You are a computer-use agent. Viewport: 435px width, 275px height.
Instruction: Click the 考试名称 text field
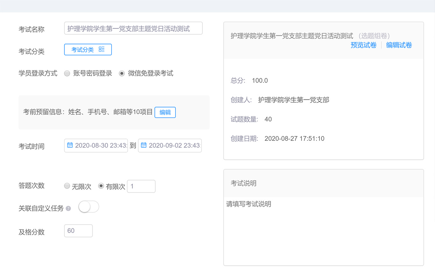[x=133, y=28]
